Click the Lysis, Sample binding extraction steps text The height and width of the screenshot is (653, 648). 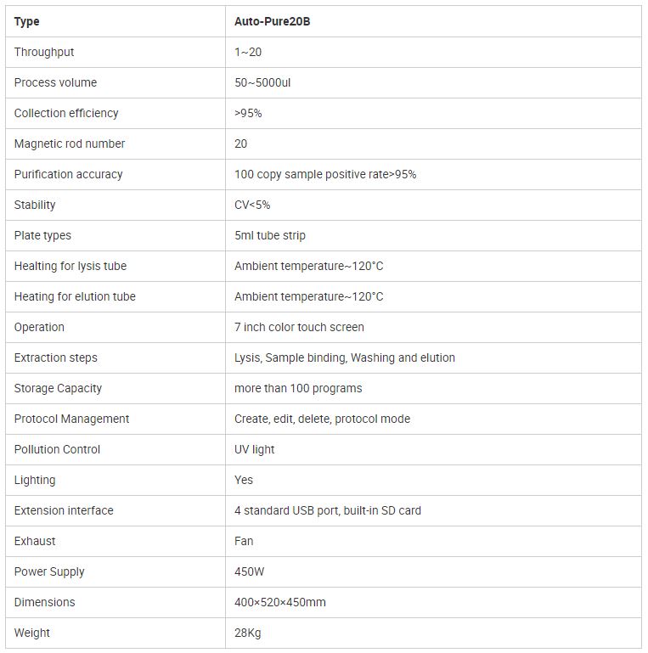[344, 357]
